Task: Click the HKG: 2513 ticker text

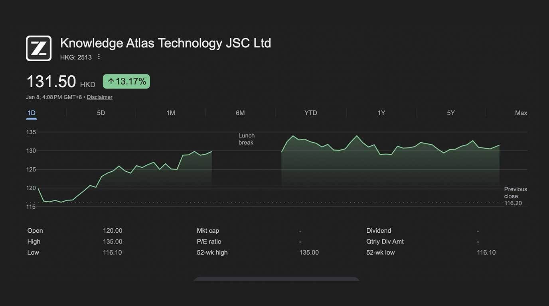Action: (76, 57)
